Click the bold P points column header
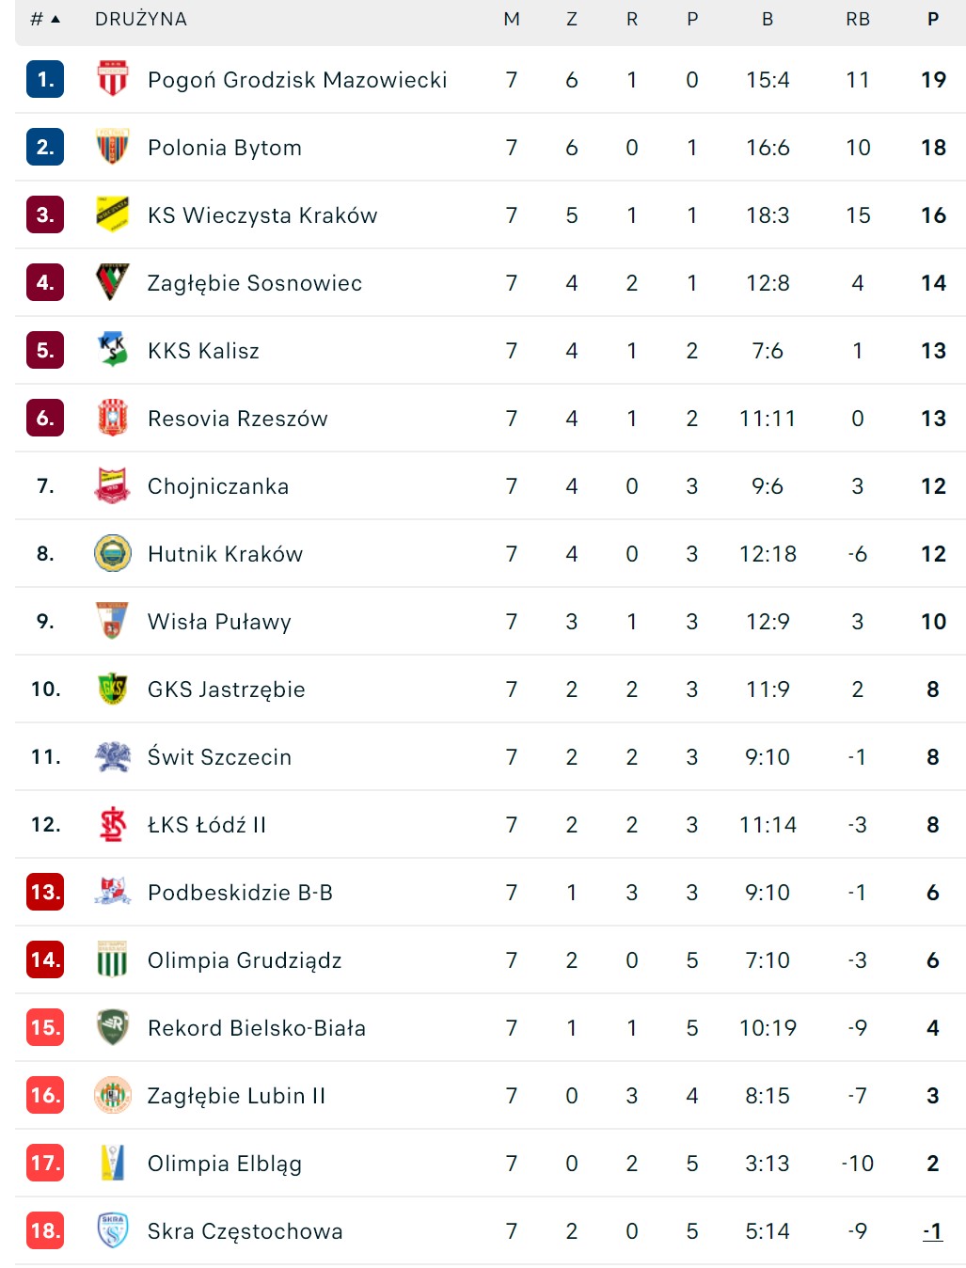Screen dimensions: 966x1268 click(933, 19)
